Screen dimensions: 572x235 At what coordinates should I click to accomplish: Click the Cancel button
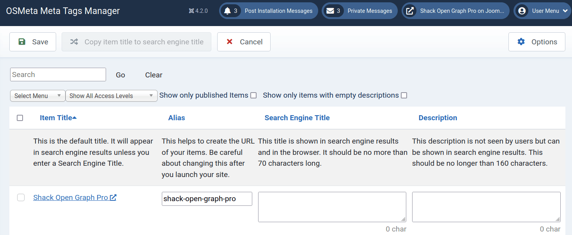(244, 42)
